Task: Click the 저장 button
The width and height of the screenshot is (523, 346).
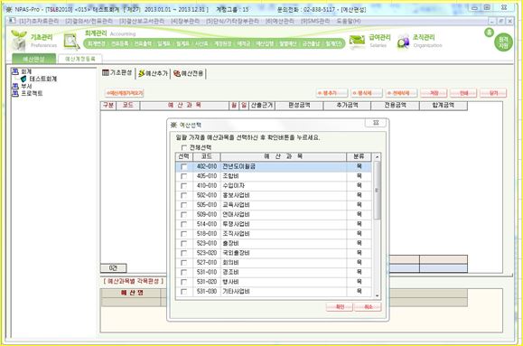Action: click(x=434, y=93)
